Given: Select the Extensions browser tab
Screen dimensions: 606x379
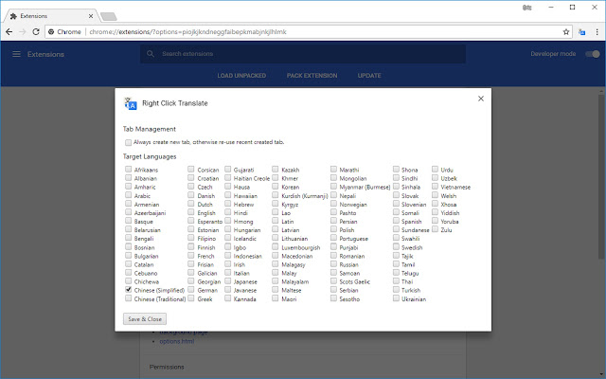Looking at the screenshot, I should [50, 16].
